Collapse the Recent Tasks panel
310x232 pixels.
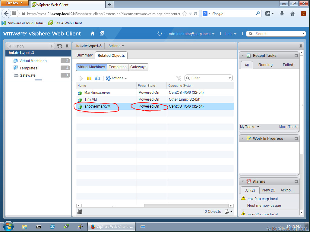pyautogui.click(x=243, y=56)
